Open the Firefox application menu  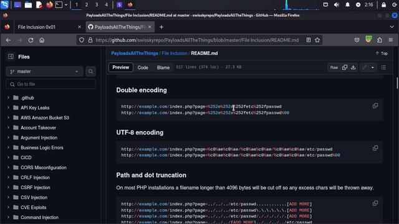click(x=391, y=40)
